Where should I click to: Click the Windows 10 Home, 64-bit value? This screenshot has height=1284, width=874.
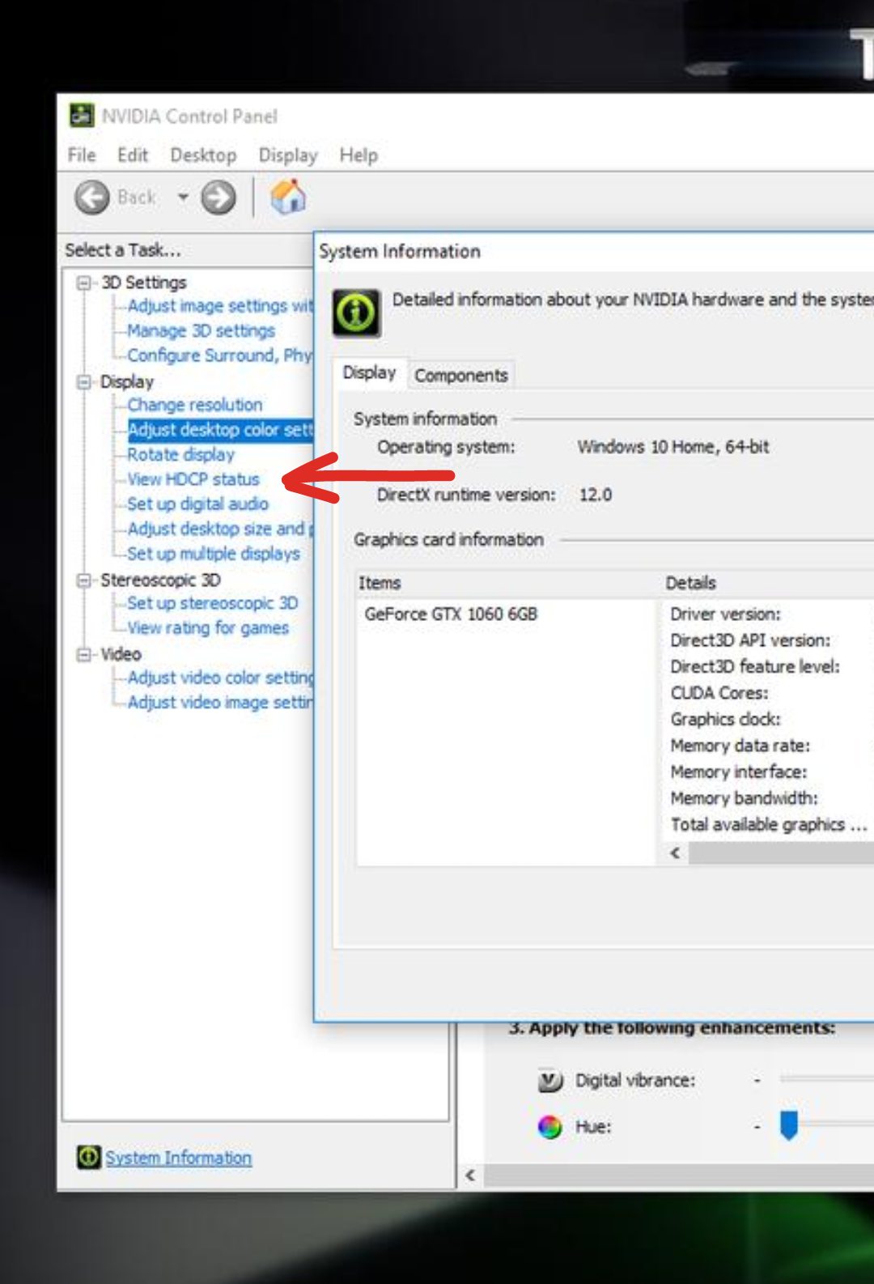673,447
